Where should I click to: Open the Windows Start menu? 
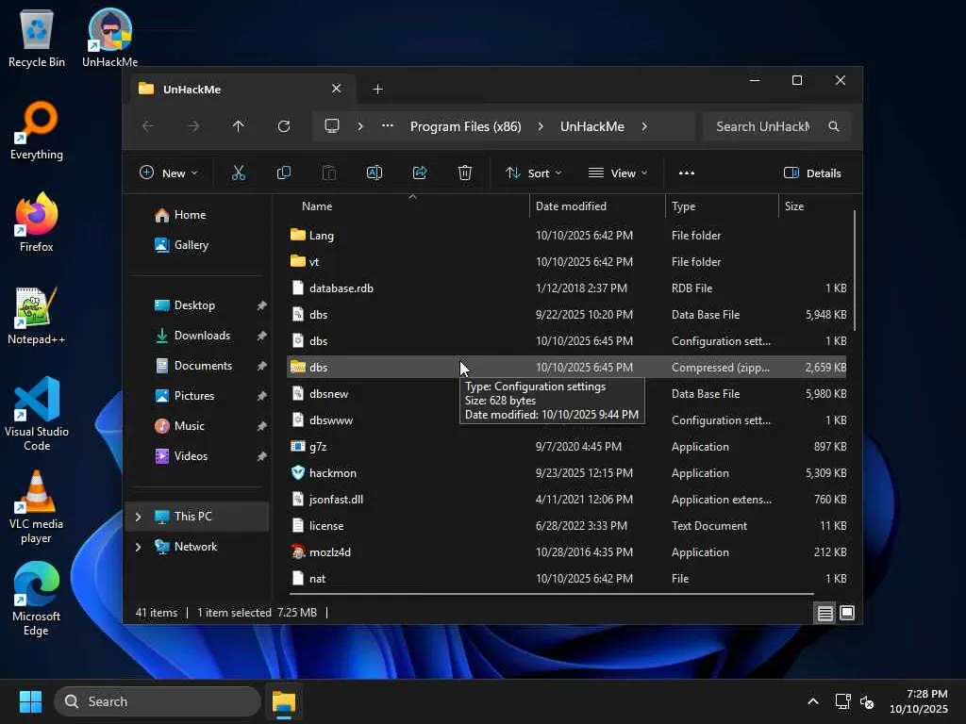30,701
